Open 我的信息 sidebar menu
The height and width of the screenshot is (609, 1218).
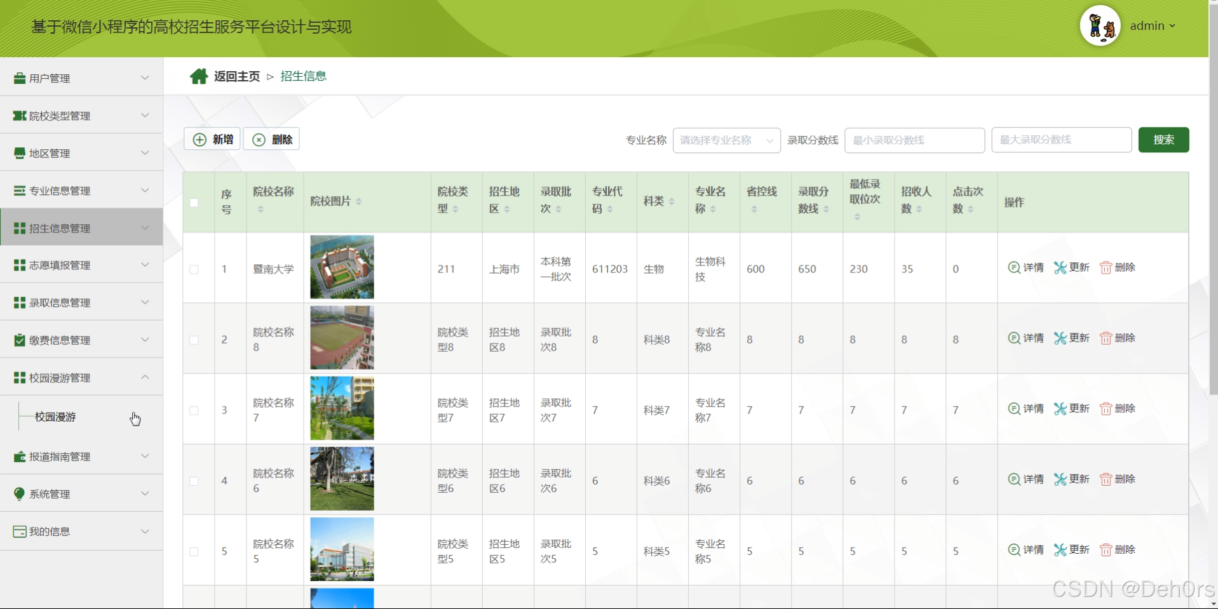81,532
